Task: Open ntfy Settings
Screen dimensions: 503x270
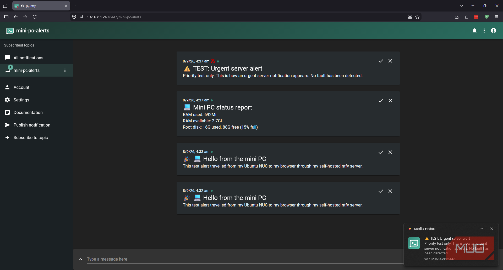Action: tap(36, 100)
